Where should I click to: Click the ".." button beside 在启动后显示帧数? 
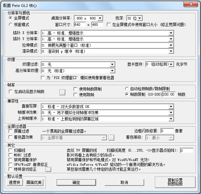click(62, 92)
